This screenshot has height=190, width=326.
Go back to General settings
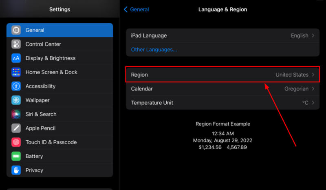137,9
